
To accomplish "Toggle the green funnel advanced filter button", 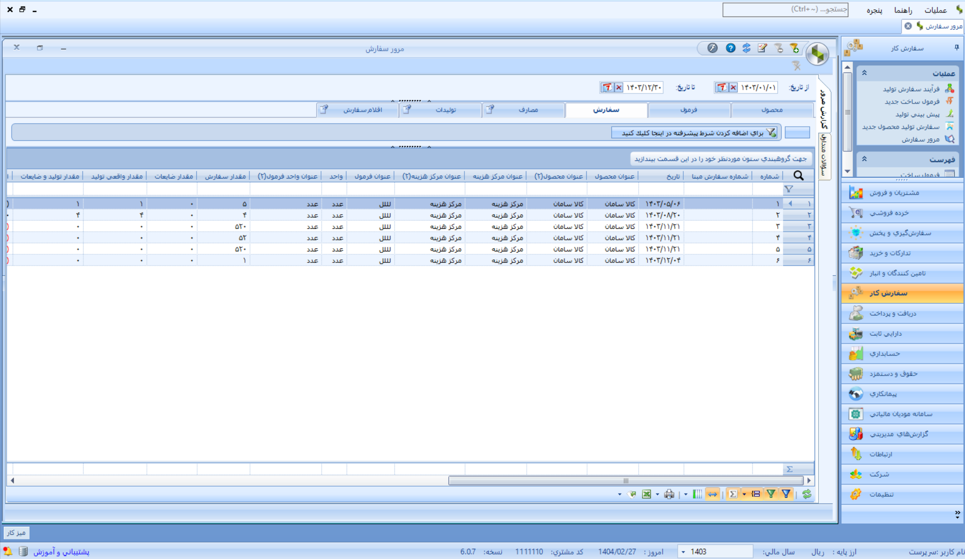I will coord(771,495).
